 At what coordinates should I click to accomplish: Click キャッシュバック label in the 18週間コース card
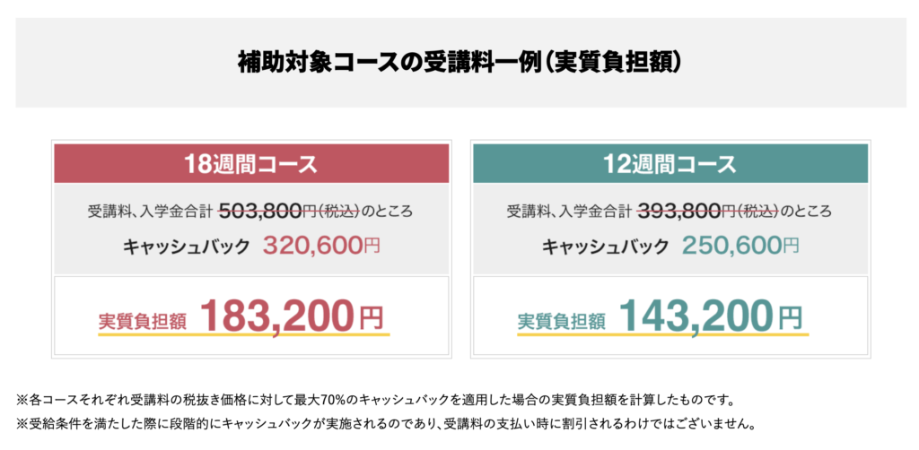pos(186,247)
